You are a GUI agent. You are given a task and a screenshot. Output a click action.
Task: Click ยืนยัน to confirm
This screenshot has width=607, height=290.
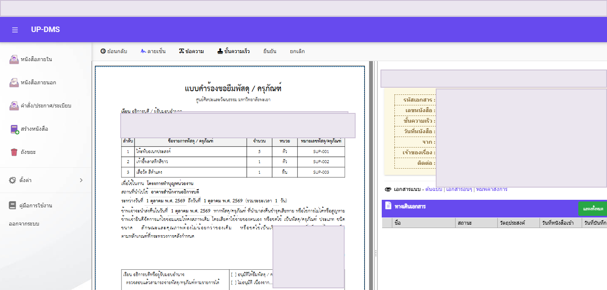[270, 51]
